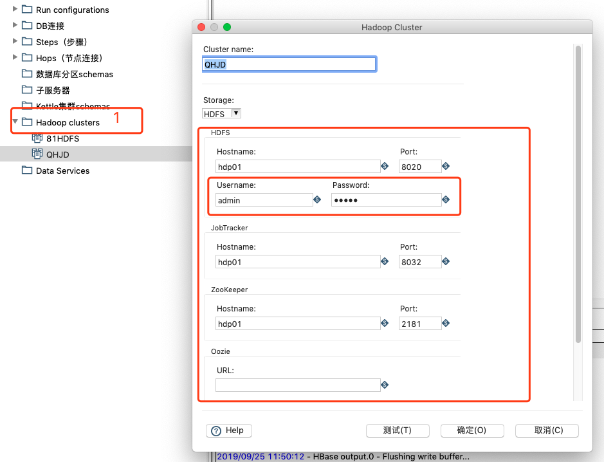Click the QHJD cluster icon in tree
The width and height of the screenshot is (604, 462).
37,154
